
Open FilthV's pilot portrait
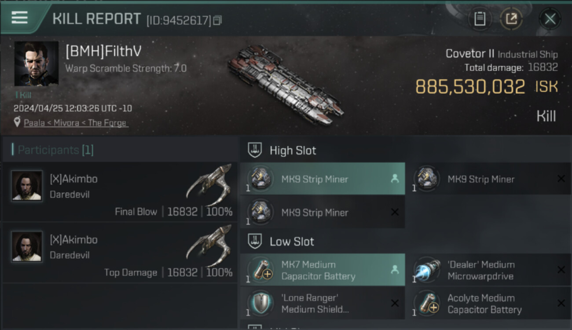click(37, 64)
